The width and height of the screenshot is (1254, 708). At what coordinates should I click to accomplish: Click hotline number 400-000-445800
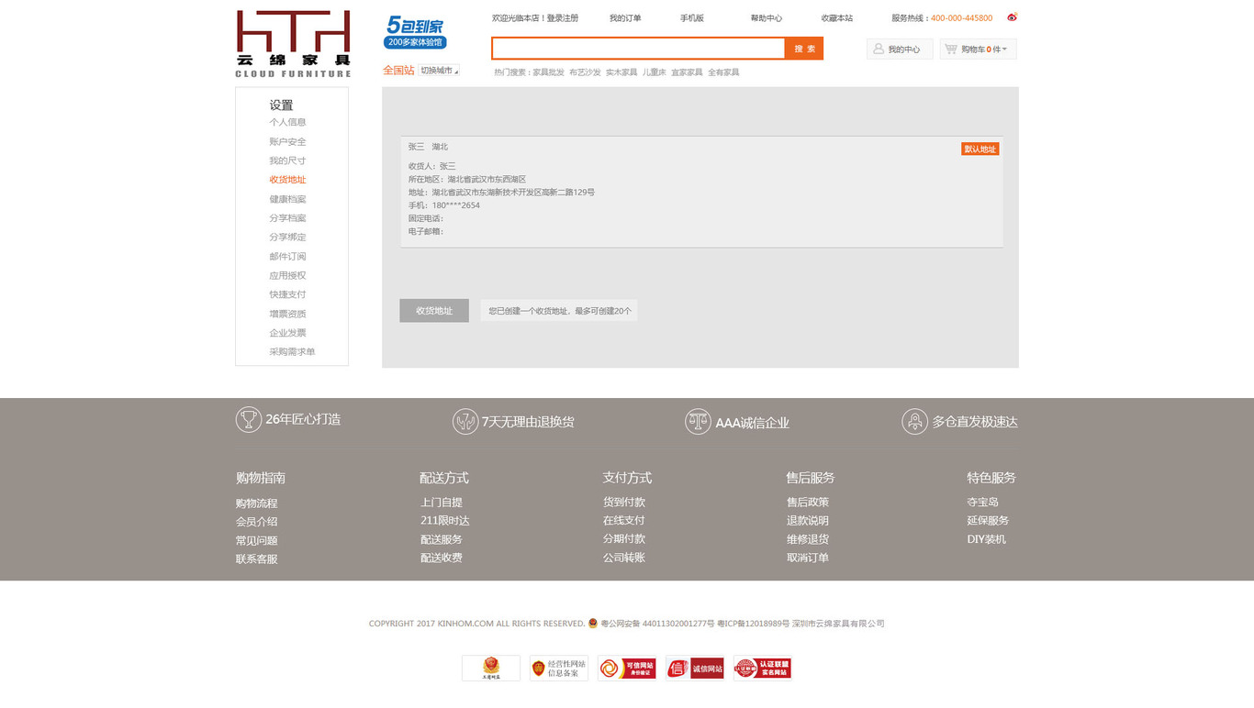961,18
